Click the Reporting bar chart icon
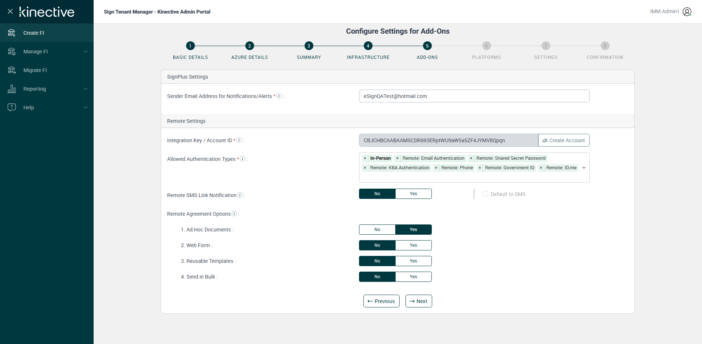 coord(12,89)
